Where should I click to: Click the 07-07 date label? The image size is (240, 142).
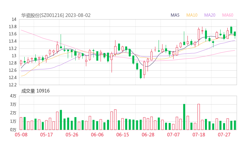(173, 135)
